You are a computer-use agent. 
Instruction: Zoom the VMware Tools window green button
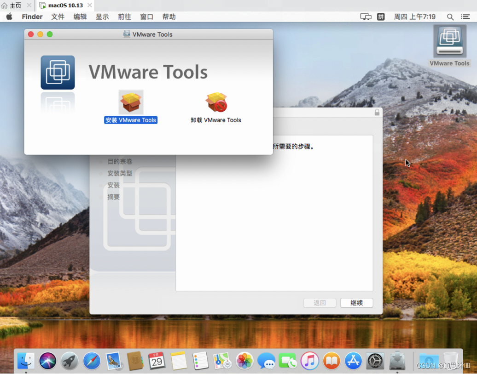pyautogui.click(x=50, y=34)
